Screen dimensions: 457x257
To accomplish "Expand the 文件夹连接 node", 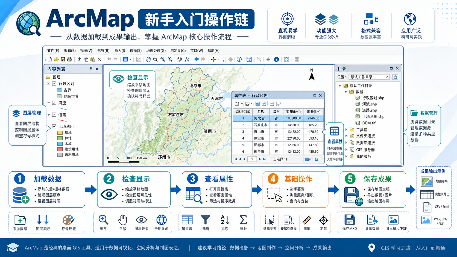I will (346, 136).
